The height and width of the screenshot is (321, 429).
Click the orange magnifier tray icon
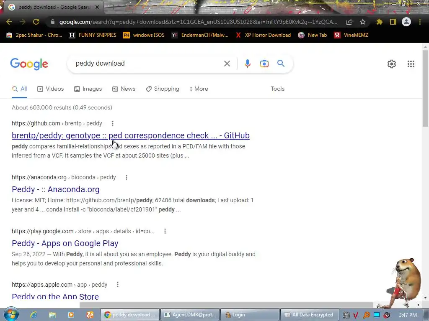click(x=366, y=315)
